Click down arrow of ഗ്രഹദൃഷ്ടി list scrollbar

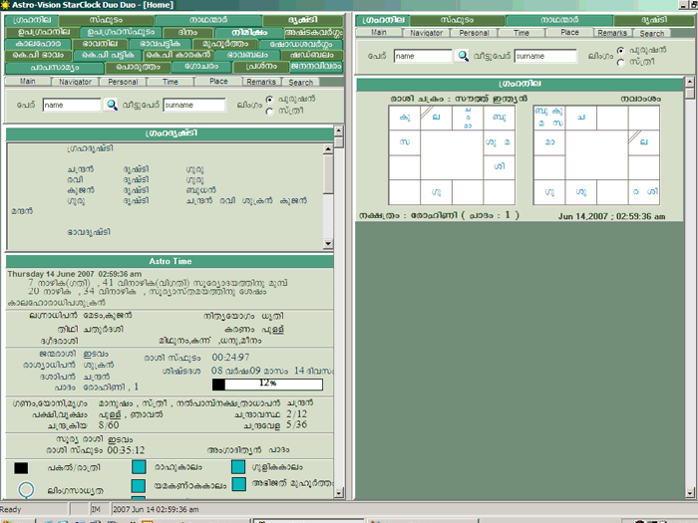pyautogui.click(x=328, y=243)
